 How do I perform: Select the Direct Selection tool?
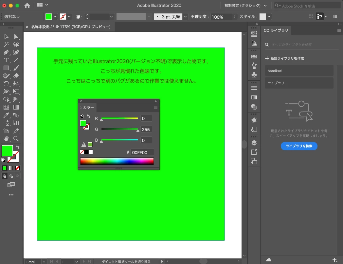coord(16,36)
